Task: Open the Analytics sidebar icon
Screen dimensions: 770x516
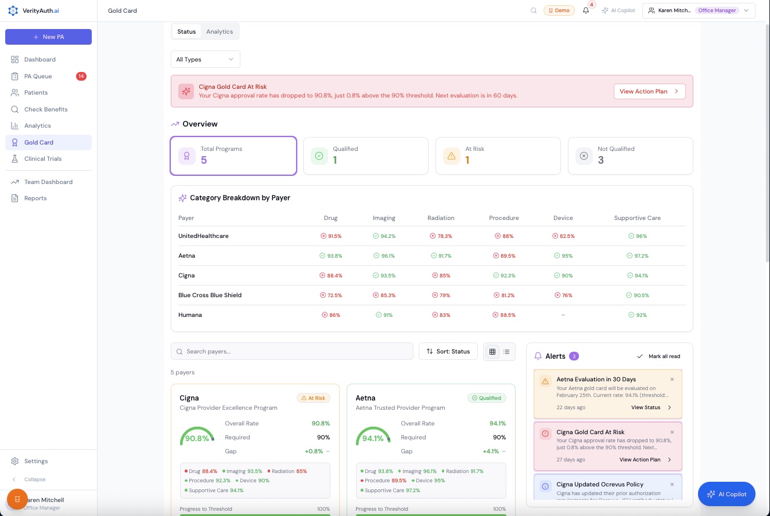Action: (15, 125)
